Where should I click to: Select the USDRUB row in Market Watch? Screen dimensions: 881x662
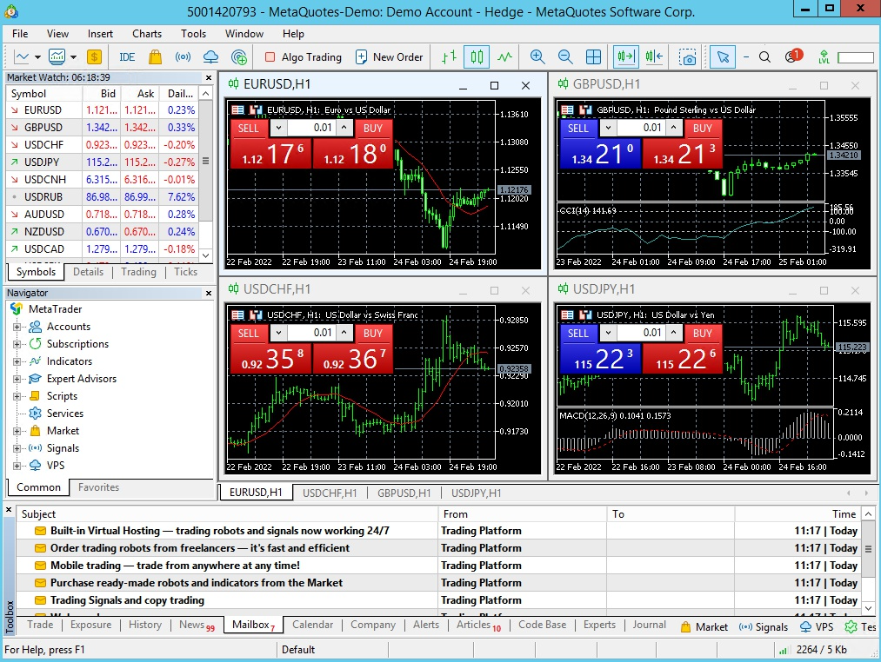click(103, 197)
